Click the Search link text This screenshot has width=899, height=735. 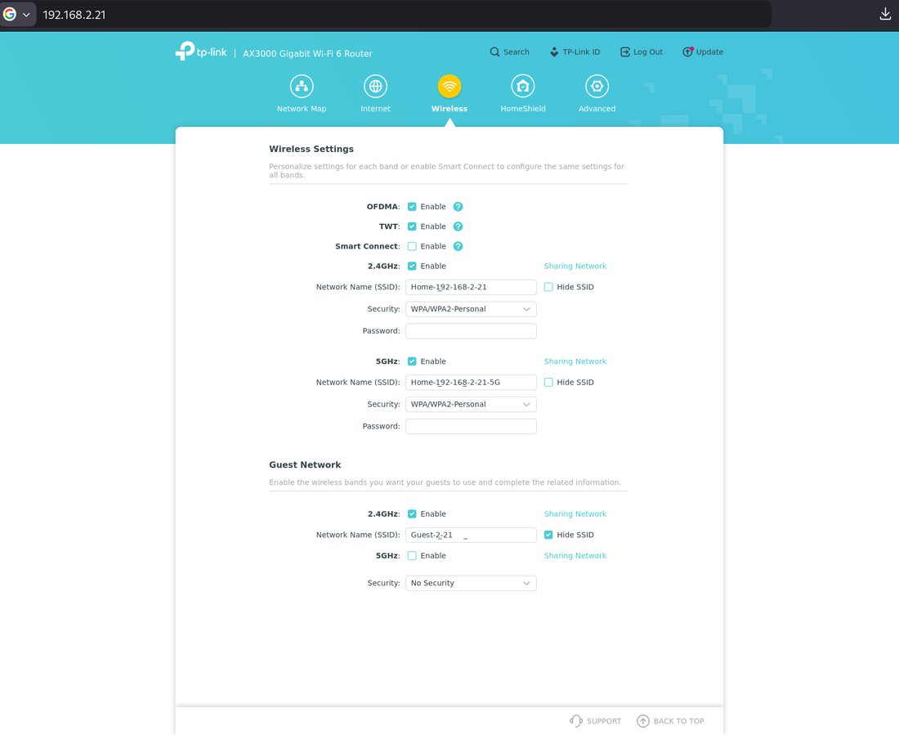point(516,52)
